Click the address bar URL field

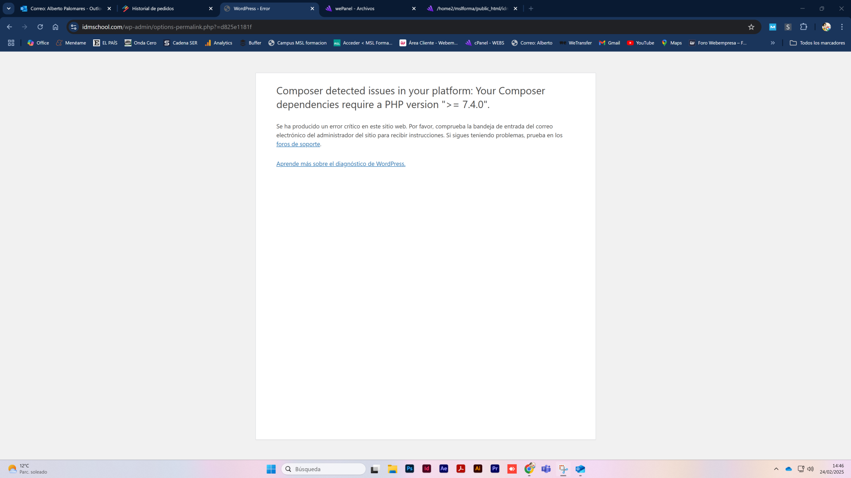pyautogui.click(x=412, y=27)
